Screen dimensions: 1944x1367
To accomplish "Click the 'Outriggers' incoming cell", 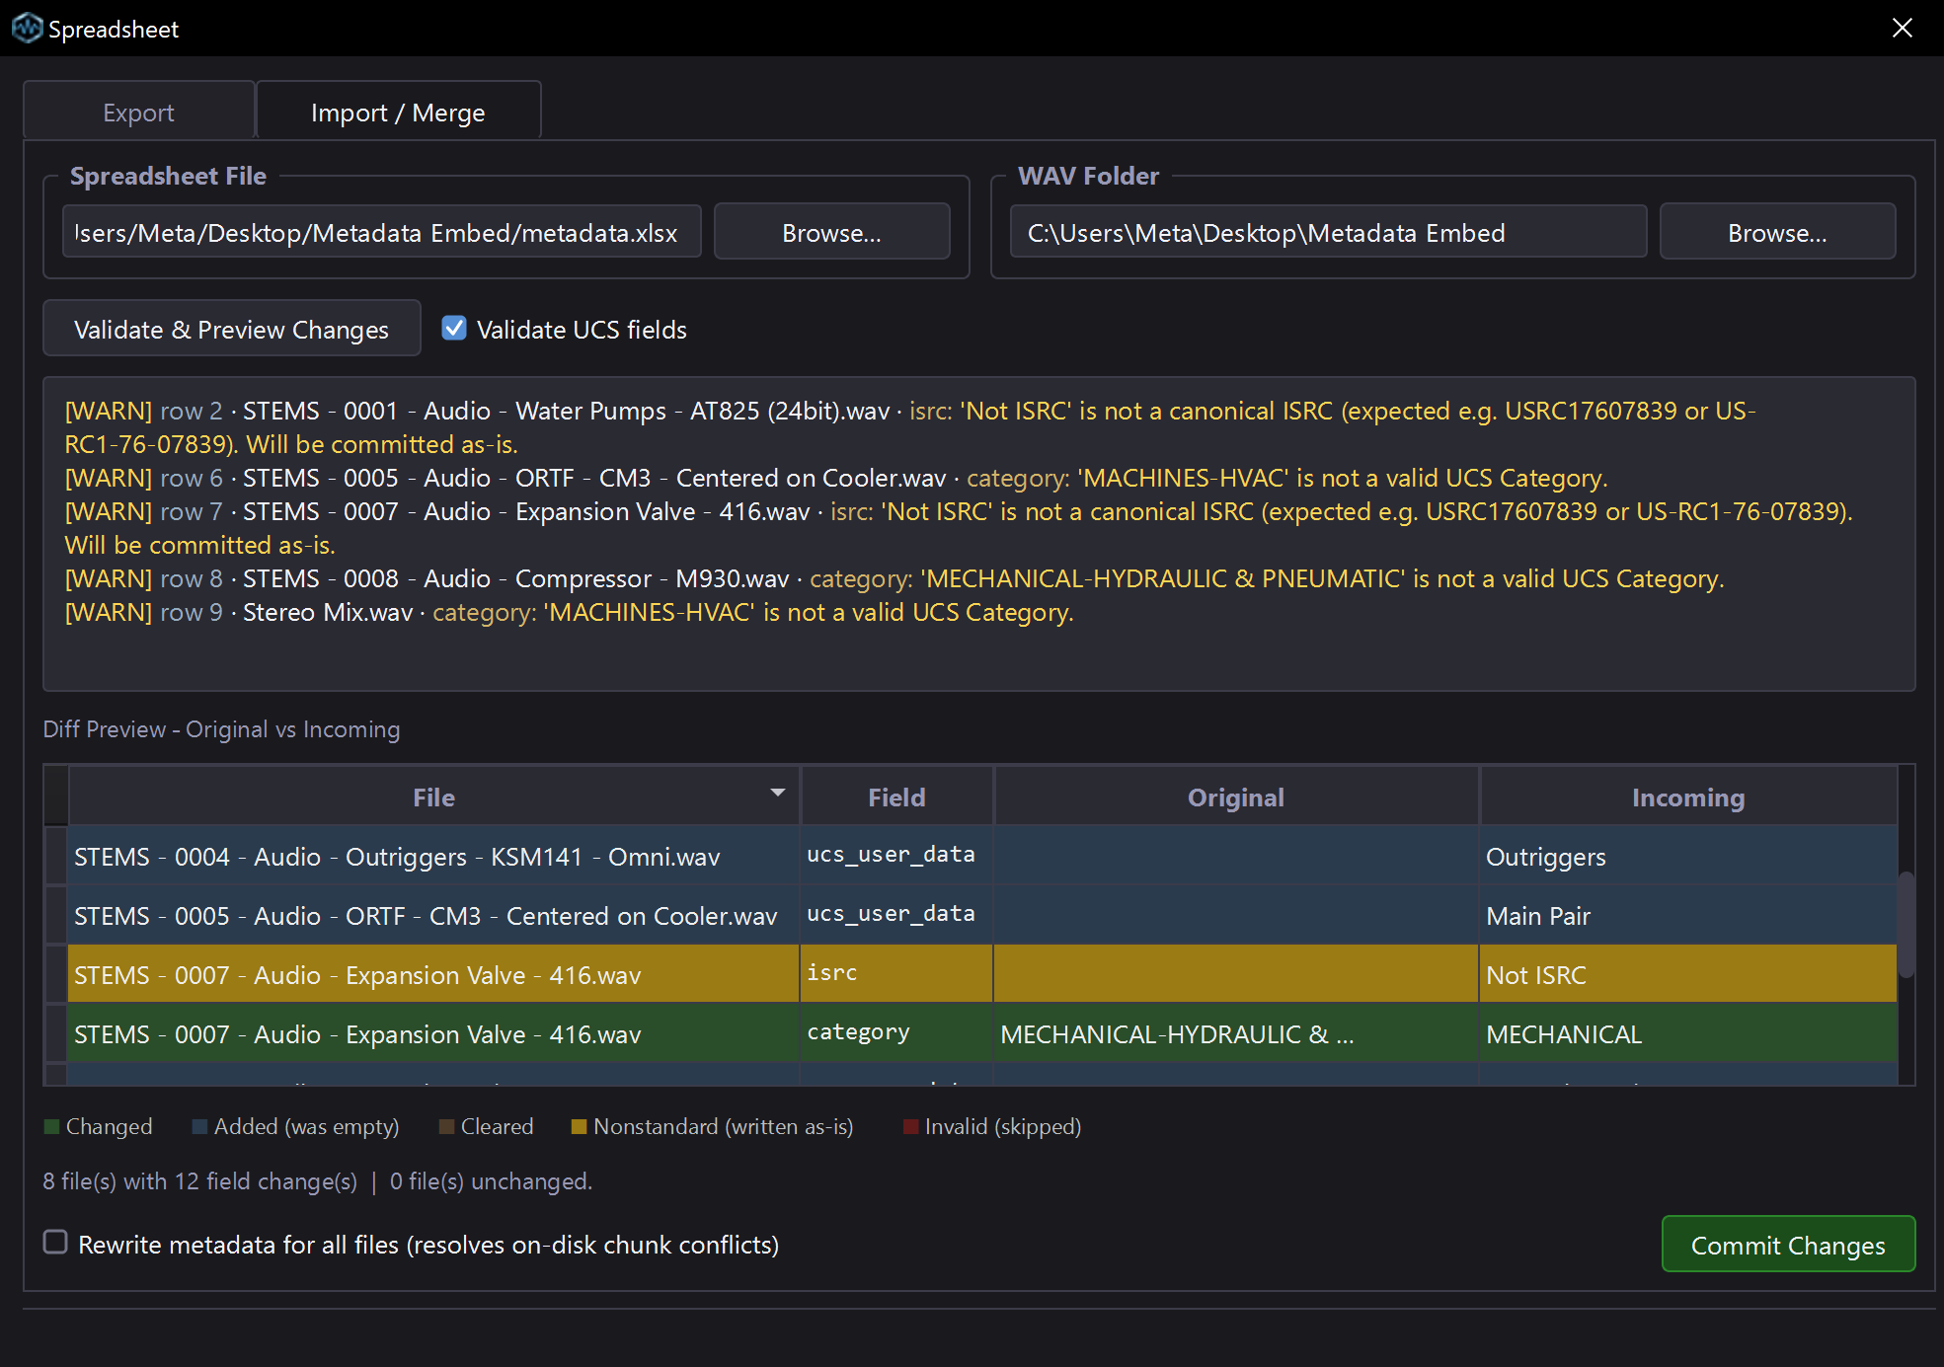I will pos(1687,856).
